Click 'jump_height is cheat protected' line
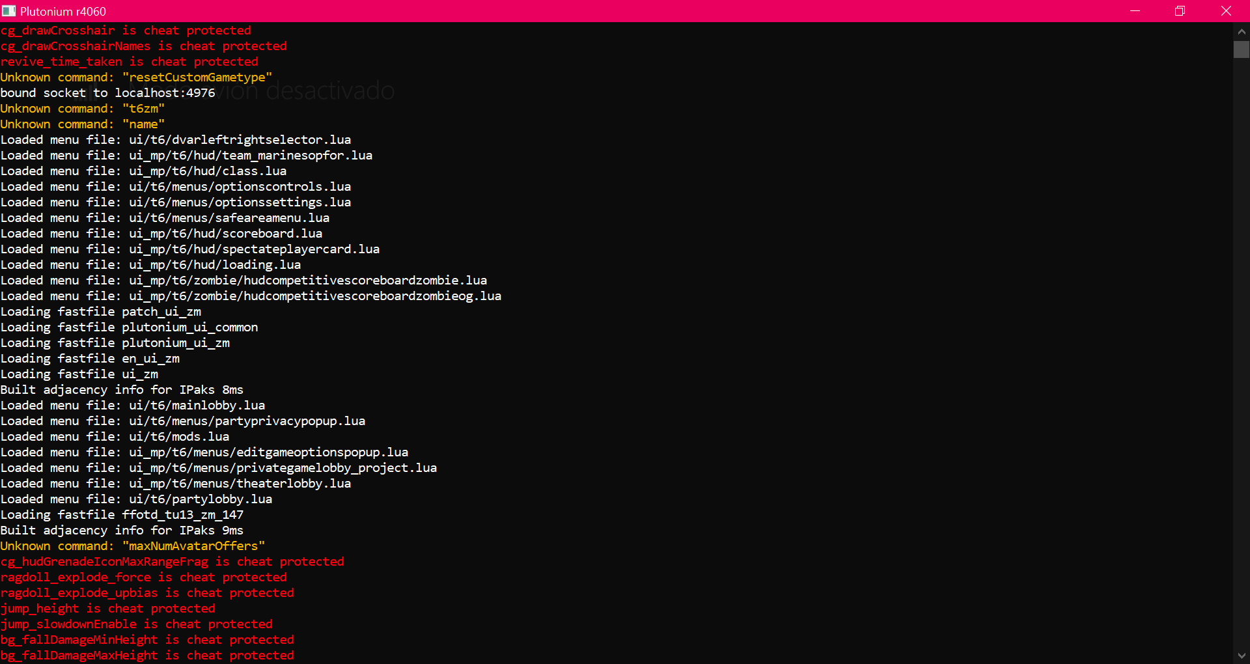1250x664 pixels. coord(107,609)
